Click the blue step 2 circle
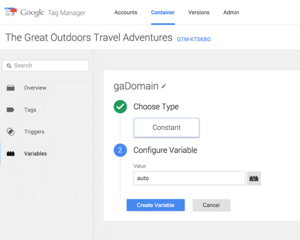The height and width of the screenshot is (240, 300). coord(120,150)
